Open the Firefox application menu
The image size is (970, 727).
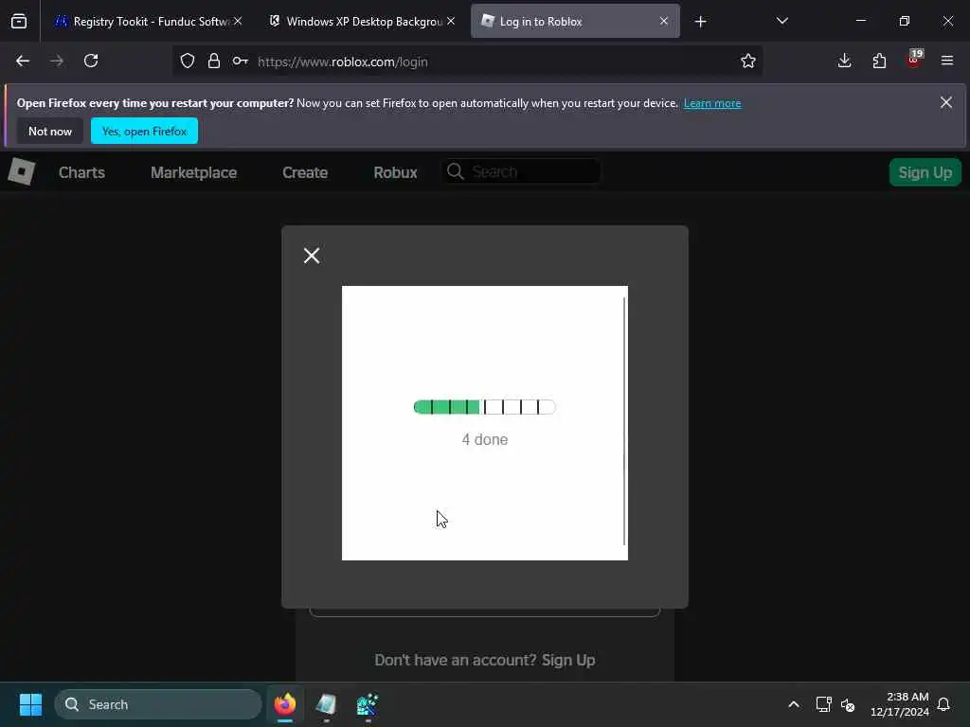pyautogui.click(x=947, y=62)
